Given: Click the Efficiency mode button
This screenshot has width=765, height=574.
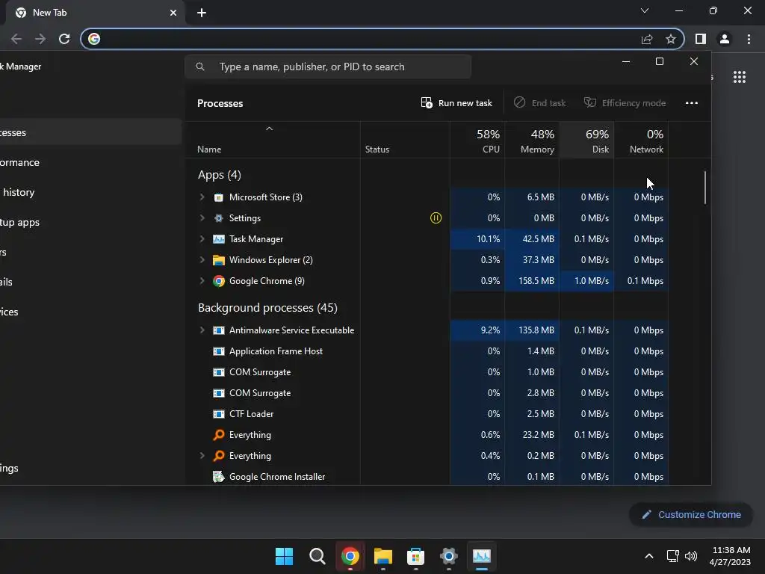Looking at the screenshot, I should [625, 103].
